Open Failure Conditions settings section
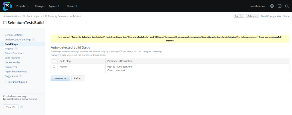This screenshot has height=115, width=292. point(15,53)
